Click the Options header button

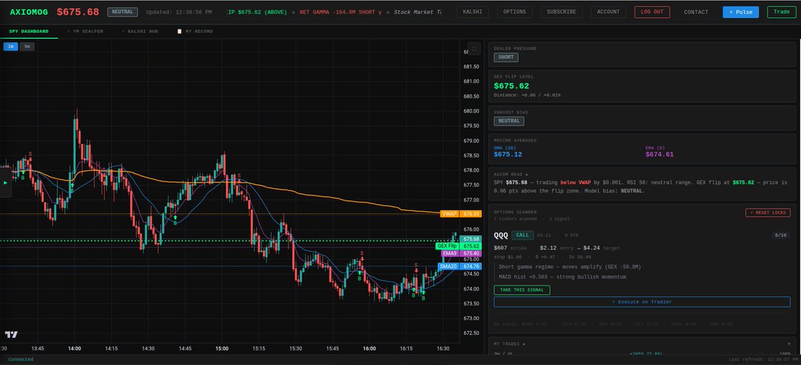(x=515, y=12)
